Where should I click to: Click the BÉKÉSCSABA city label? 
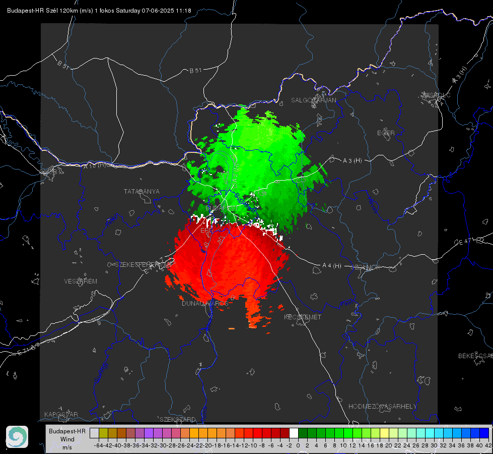click(x=475, y=356)
